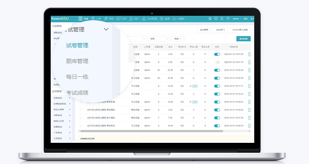
Task: Expand the 问答系统 sidebar item
Action: (70, 98)
